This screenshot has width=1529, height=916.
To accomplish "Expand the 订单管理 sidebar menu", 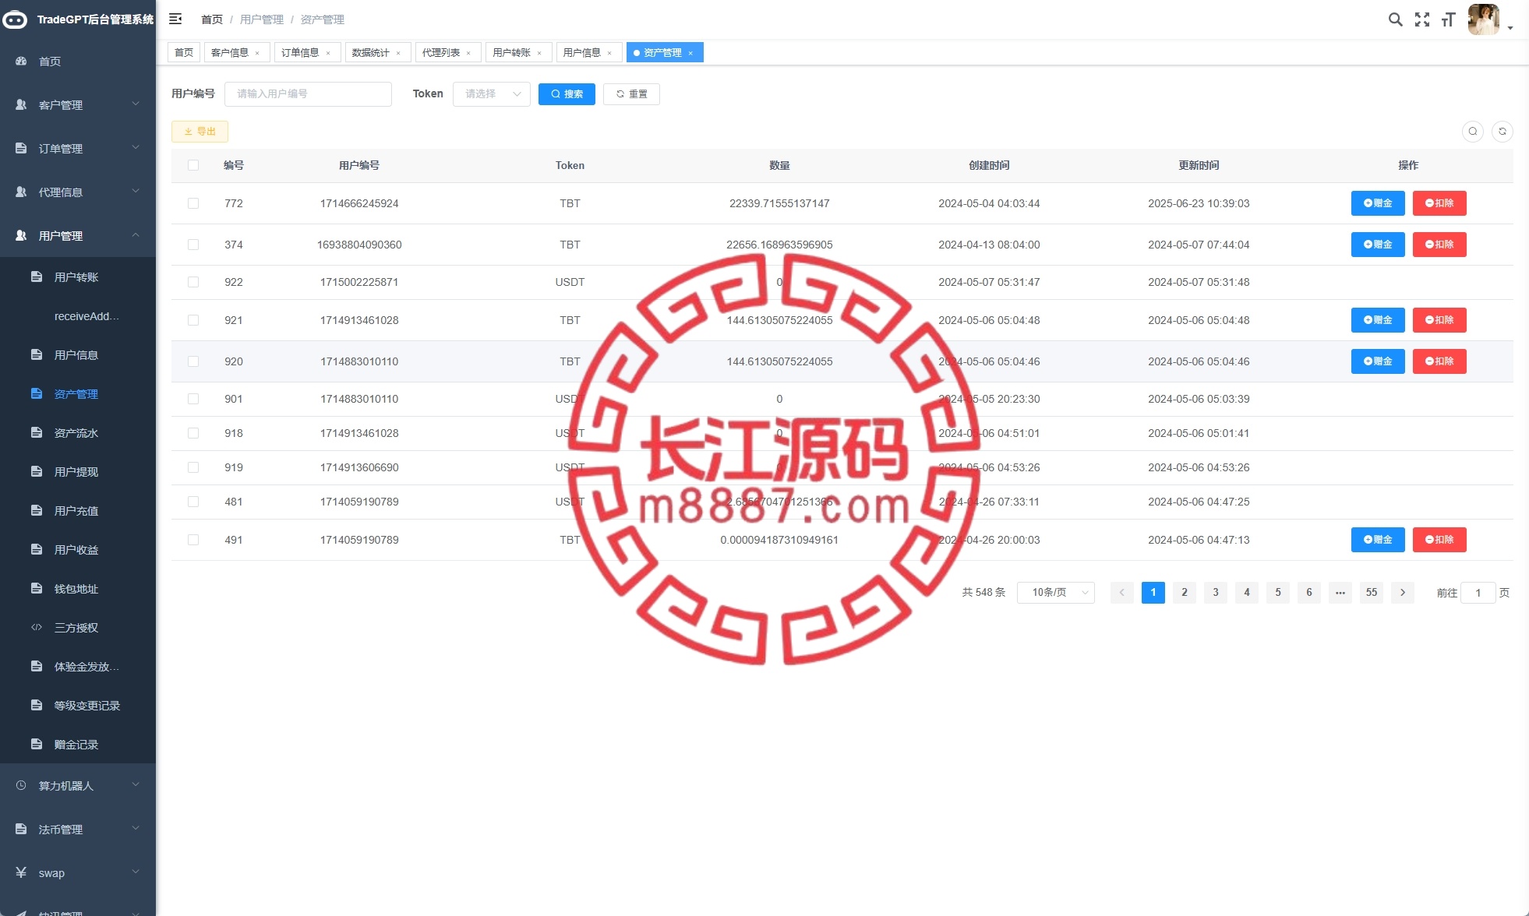I will 78,148.
